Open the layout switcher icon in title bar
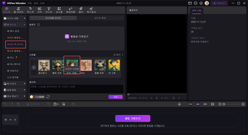The width and height of the screenshot is (248, 135). 190,3
